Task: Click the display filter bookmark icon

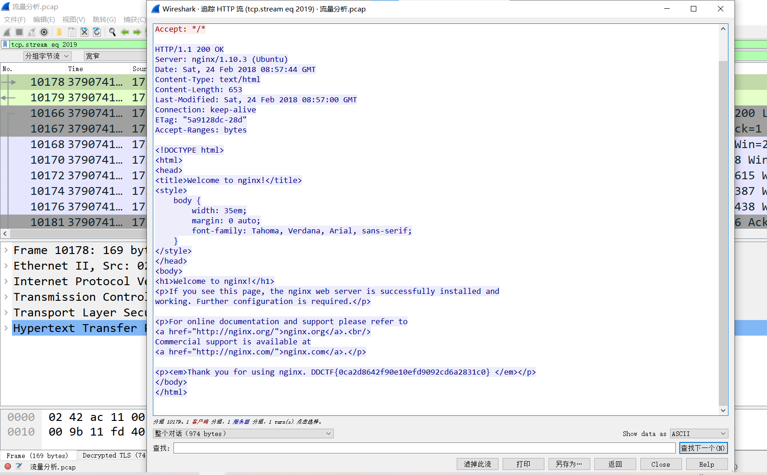Action: pyautogui.click(x=5, y=44)
